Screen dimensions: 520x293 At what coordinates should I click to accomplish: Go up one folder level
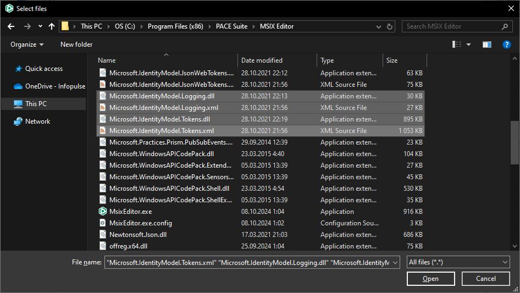52,26
